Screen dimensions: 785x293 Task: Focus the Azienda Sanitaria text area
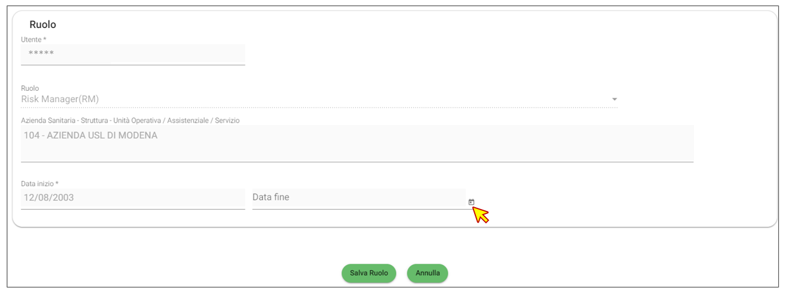tap(357, 144)
